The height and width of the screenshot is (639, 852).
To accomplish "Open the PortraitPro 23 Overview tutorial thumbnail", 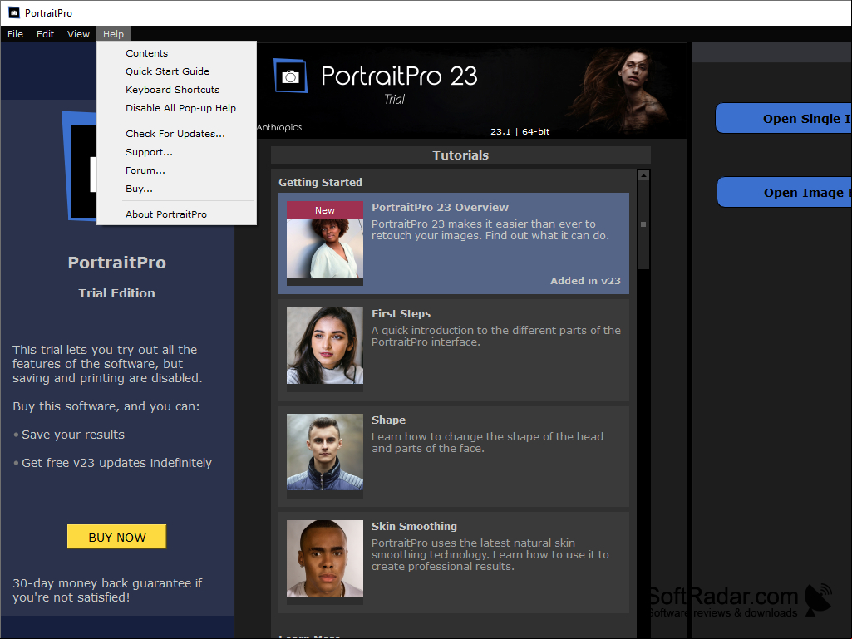I will pyautogui.click(x=325, y=243).
